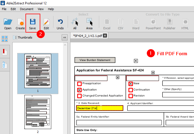Convert to Publisher file type
Viewport: 194px width, 134px height.
coord(170,24)
